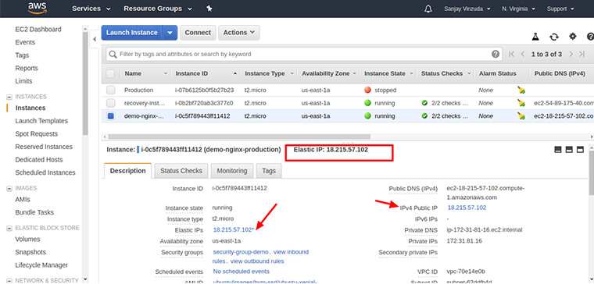Open Lifecycle Manager in sidebar

41,264
